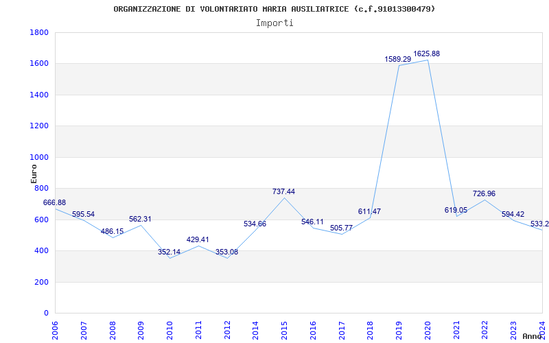Click the 0 y-axis tick label
Image resolution: width=549 pixels, height=343 pixels.
tap(46, 314)
